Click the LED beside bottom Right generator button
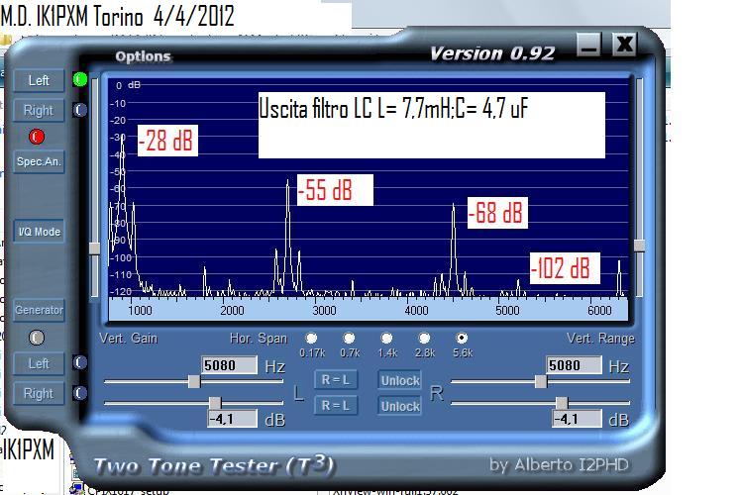Viewport: 741px width, 495px height. coord(80,393)
